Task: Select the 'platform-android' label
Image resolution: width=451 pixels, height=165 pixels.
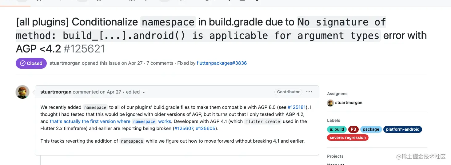Action: point(402,129)
